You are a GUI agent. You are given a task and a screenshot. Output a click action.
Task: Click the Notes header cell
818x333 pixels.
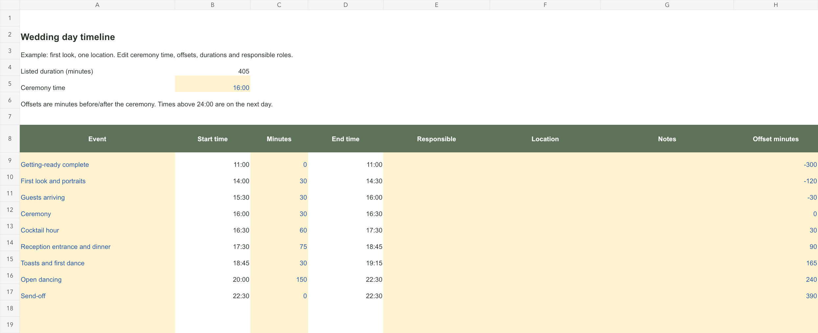pos(667,139)
